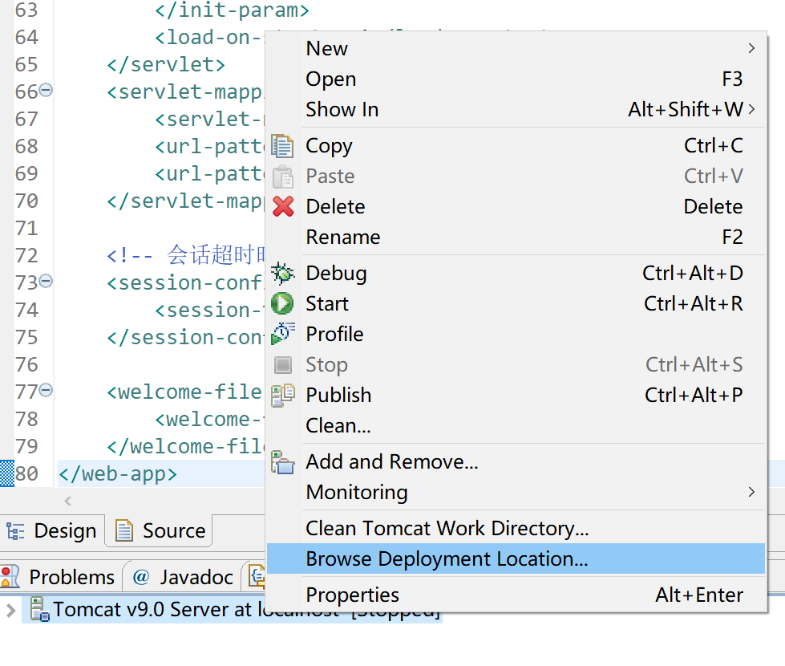Image resolution: width=785 pixels, height=666 pixels.
Task: Choose Browse Deployment Location from the menu
Action: tap(447, 559)
